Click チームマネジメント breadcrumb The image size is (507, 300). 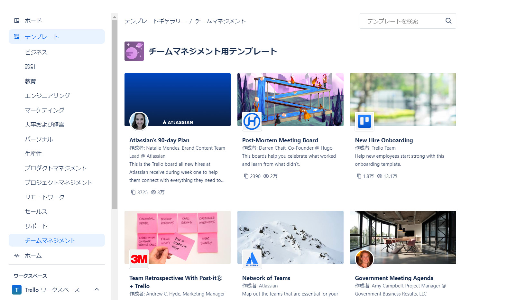(x=220, y=21)
